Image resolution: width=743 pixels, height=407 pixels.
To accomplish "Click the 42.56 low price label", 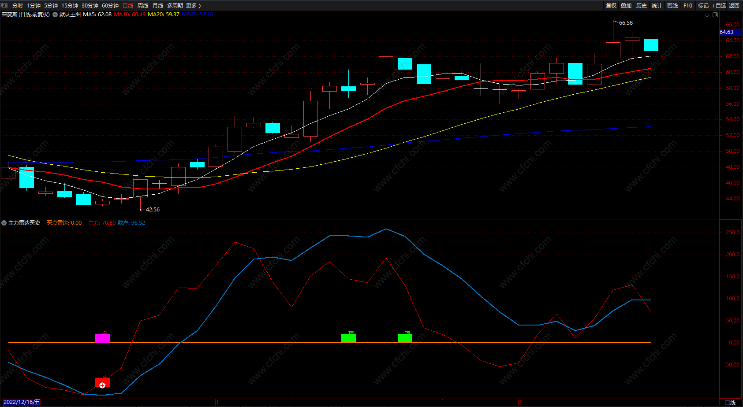I will coord(153,210).
